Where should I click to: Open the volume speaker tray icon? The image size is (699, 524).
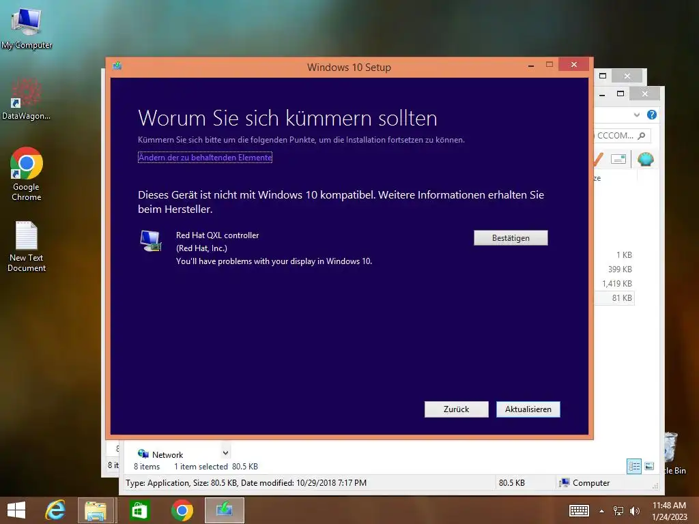(x=634, y=511)
